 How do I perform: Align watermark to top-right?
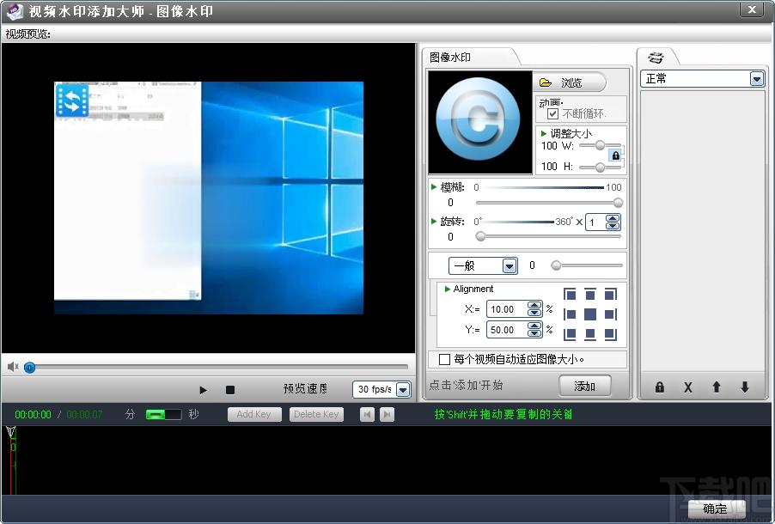[610, 295]
